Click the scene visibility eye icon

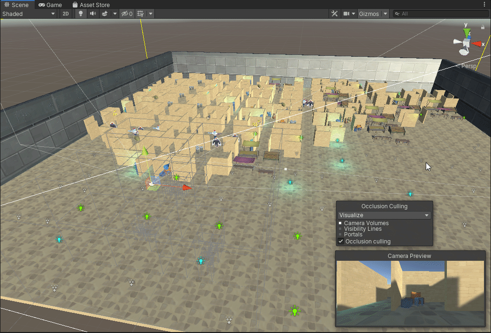coord(126,14)
